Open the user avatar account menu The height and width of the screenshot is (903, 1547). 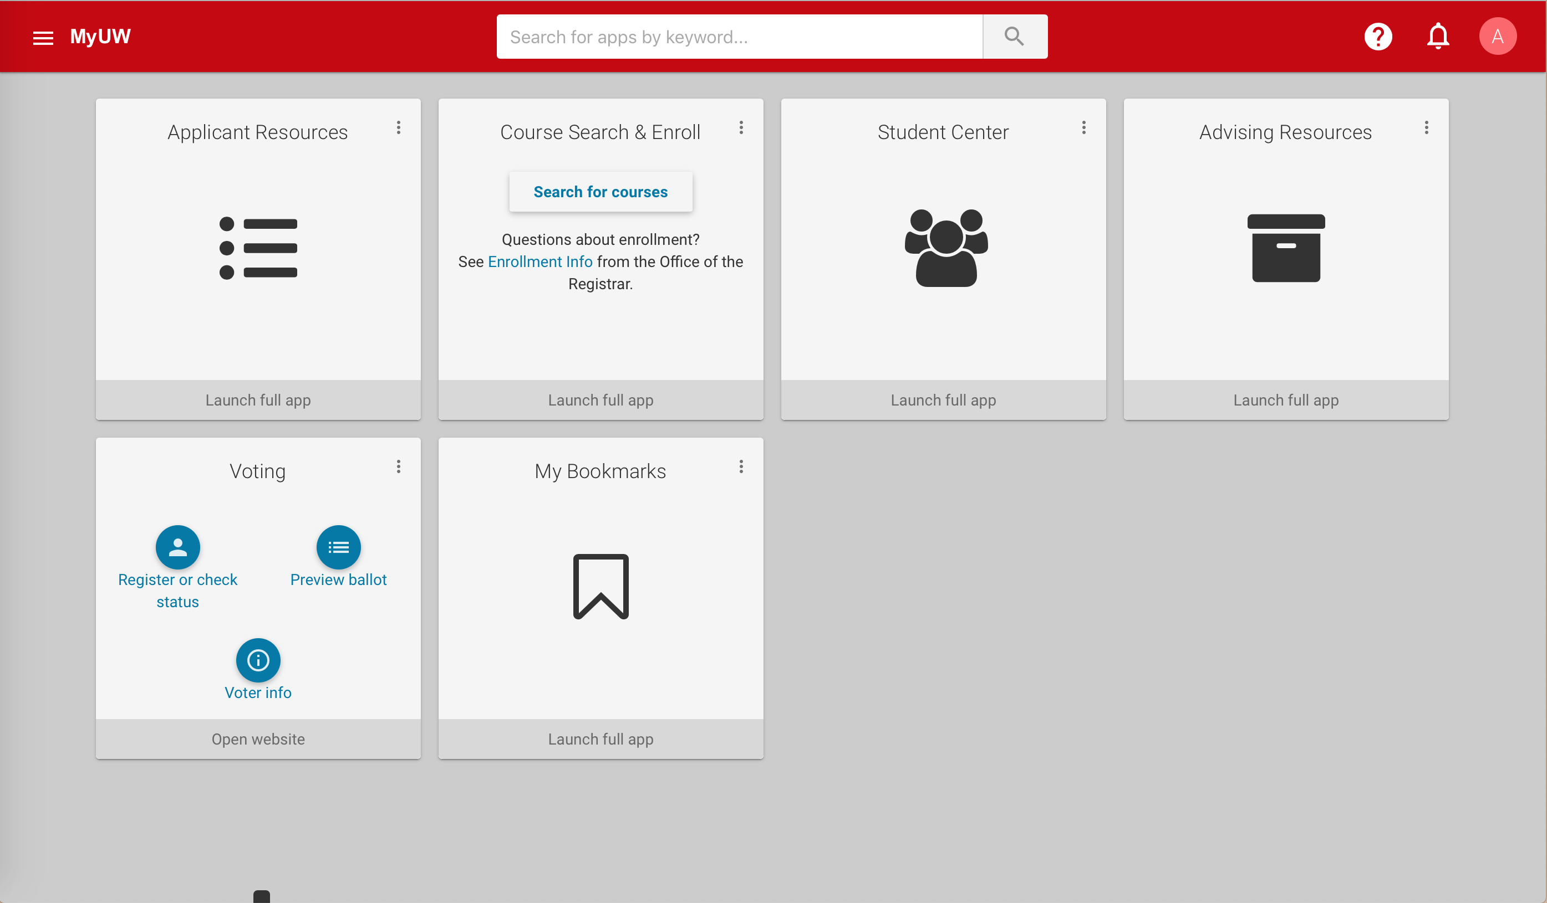(x=1497, y=37)
